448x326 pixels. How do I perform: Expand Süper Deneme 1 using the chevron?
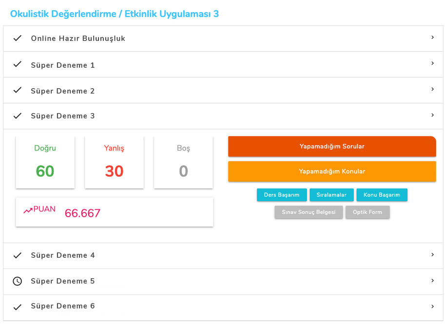[432, 63]
